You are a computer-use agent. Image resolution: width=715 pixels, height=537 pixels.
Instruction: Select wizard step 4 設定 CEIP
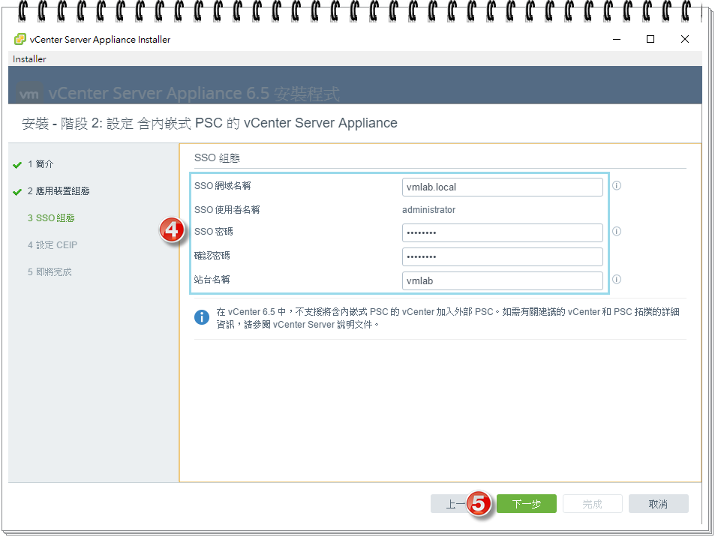point(53,244)
